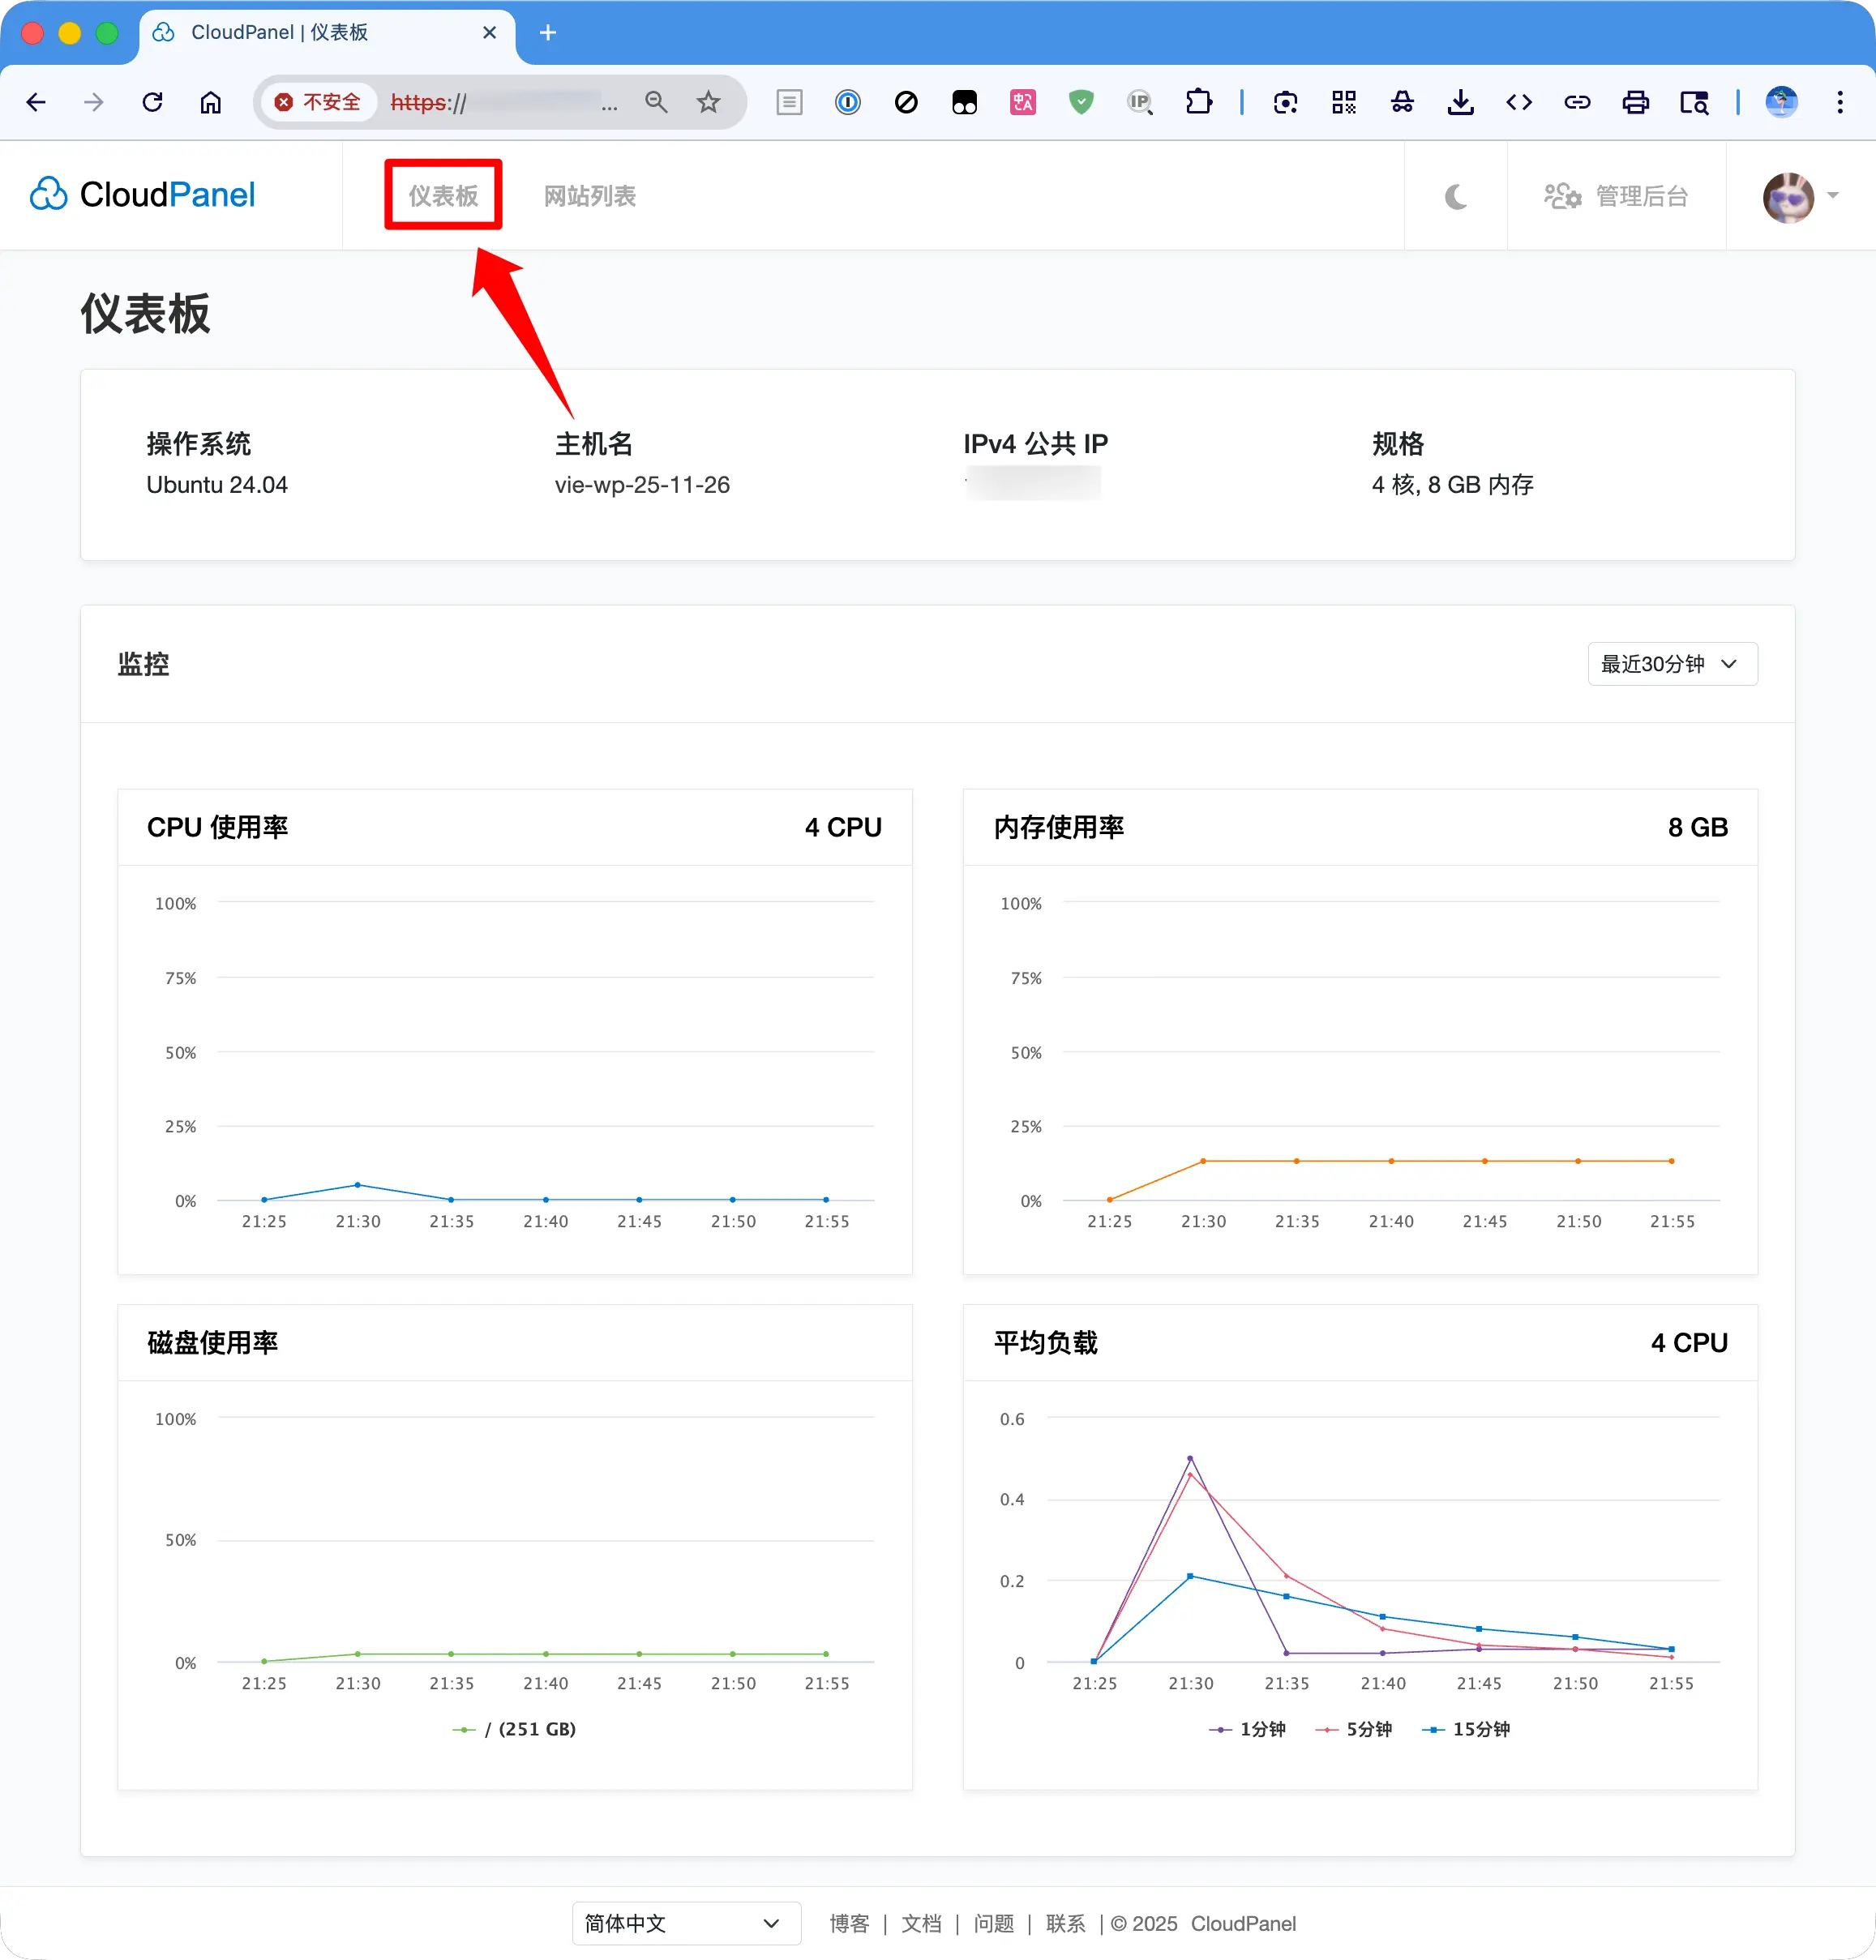Select the 仪表板 menu item
The image size is (1876, 1960).
pyautogui.click(x=442, y=195)
